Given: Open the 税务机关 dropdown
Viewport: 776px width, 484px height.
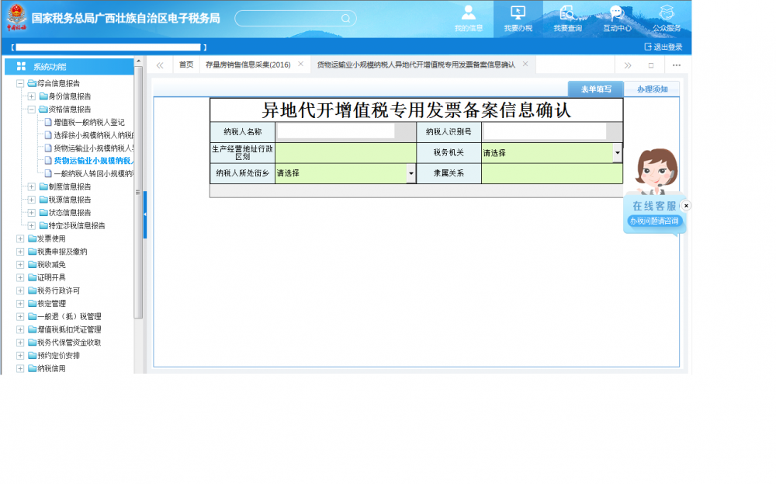Looking at the screenshot, I should (618, 152).
